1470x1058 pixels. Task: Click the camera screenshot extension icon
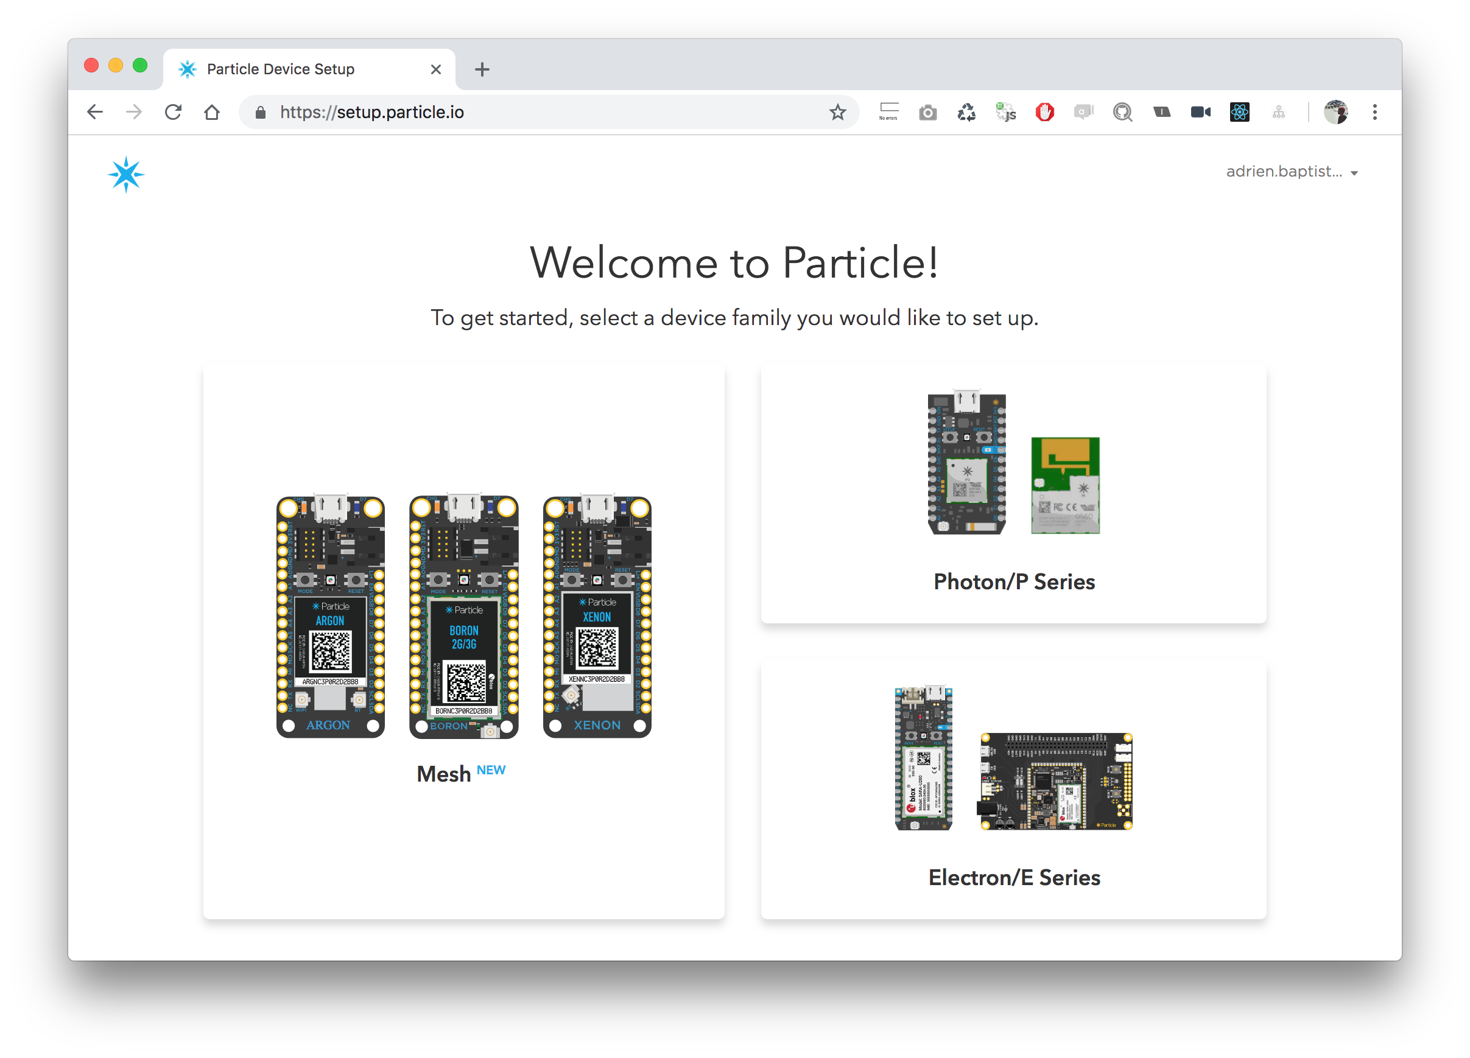927,113
